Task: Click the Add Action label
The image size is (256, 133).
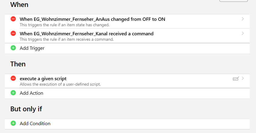Action: coord(31,93)
